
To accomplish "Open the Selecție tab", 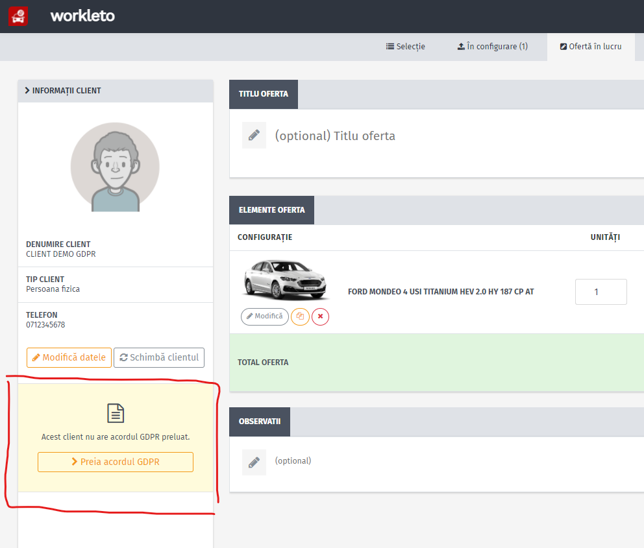I will pyautogui.click(x=405, y=47).
